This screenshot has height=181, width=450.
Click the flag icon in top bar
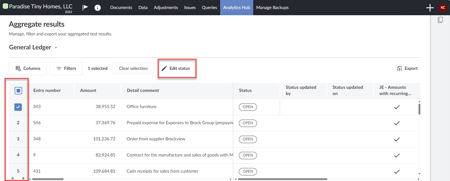coord(85,7)
